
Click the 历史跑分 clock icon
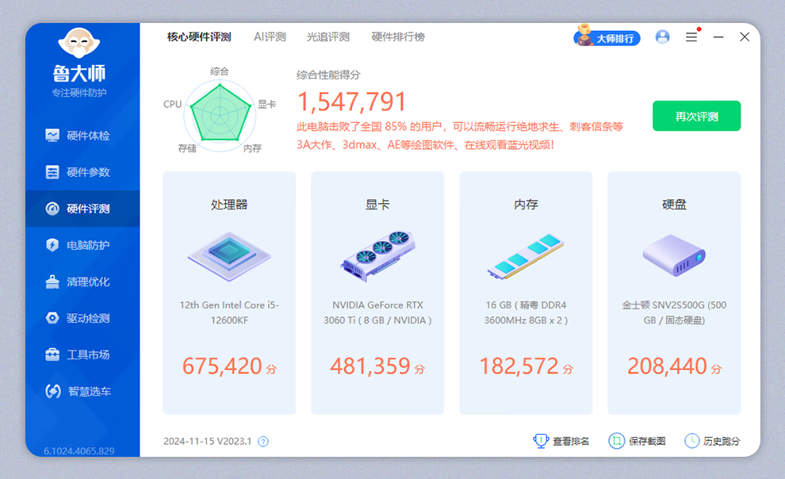coord(692,441)
